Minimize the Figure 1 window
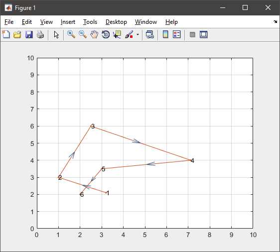Viewport: 280px width, 252px height. click(x=223, y=7)
